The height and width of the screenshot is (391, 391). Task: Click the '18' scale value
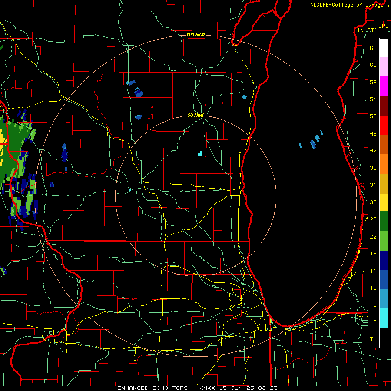coord(373,254)
